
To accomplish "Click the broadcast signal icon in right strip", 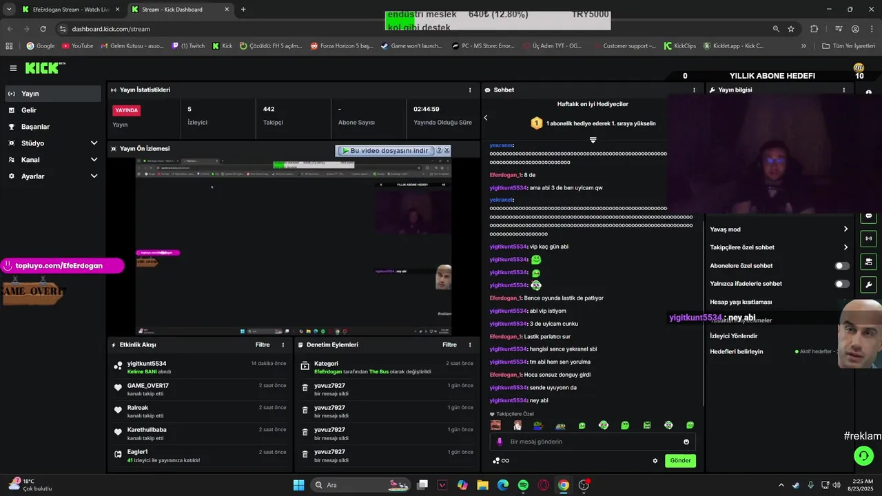I will click(x=868, y=238).
